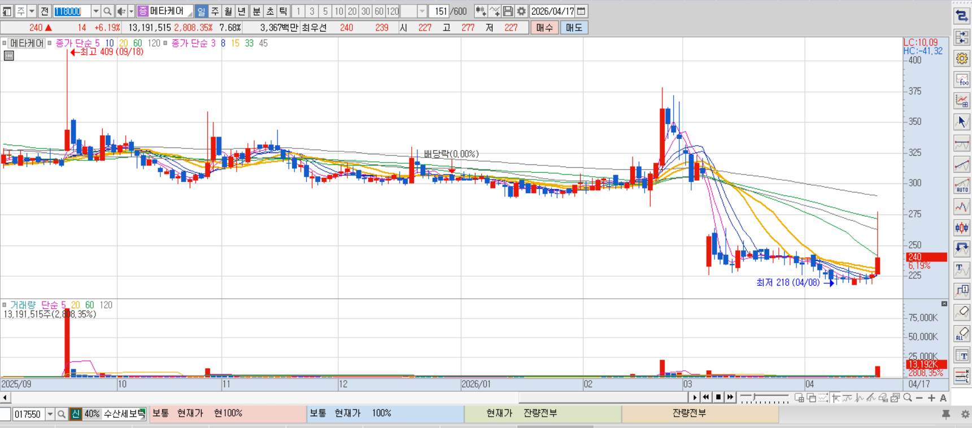
Task: Click the stock code input field 118000
Action: (x=72, y=11)
